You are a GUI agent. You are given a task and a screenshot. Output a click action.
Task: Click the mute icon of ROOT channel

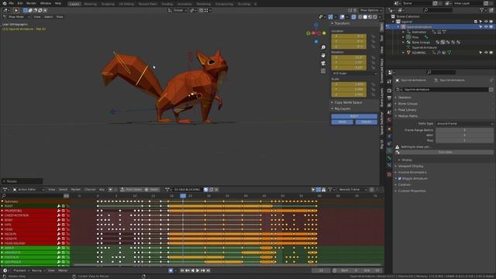point(64,206)
